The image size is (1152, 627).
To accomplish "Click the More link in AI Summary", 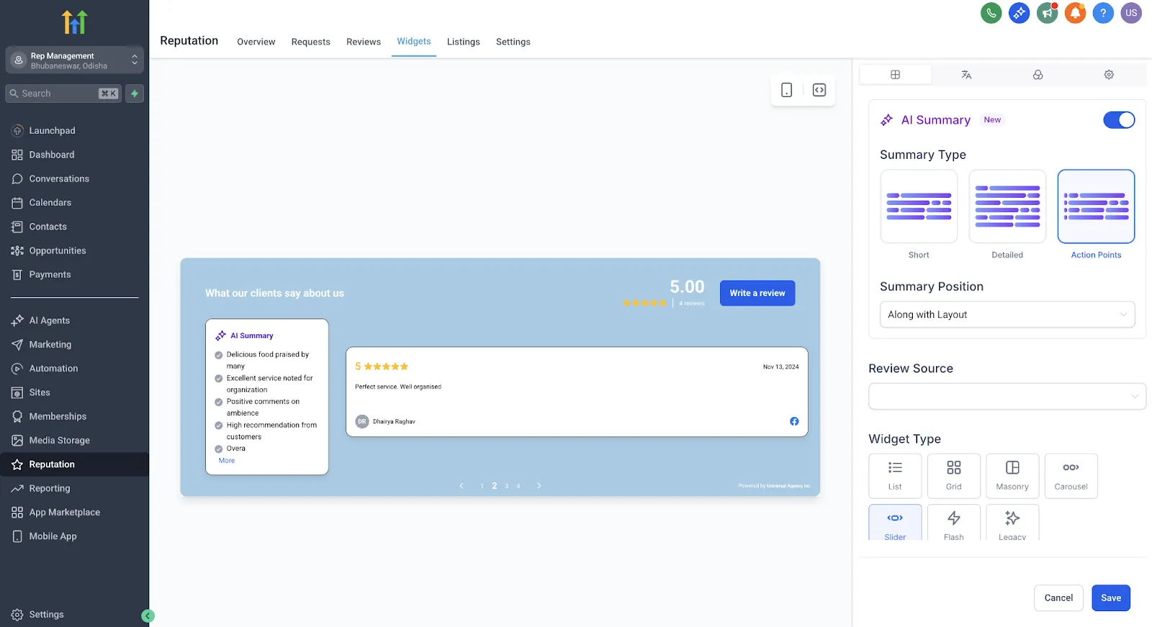I will 227,461.
